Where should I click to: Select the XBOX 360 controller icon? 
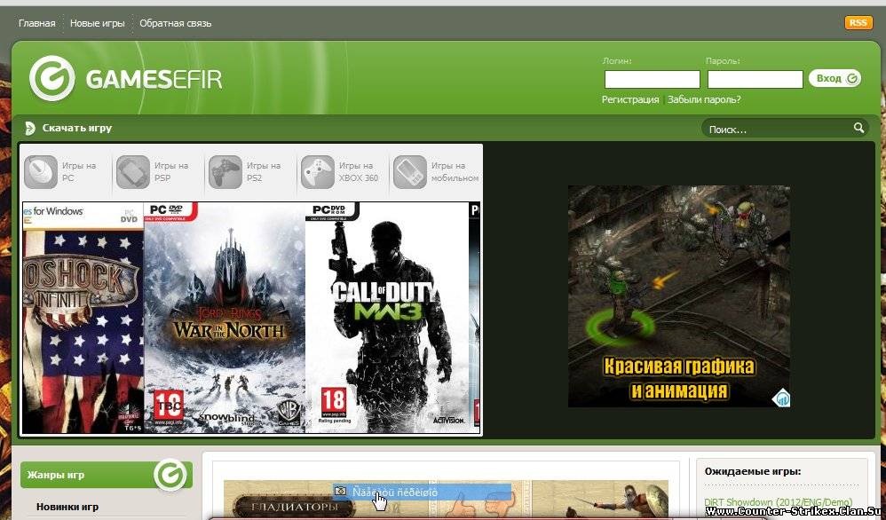pyautogui.click(x=318, y=171)
